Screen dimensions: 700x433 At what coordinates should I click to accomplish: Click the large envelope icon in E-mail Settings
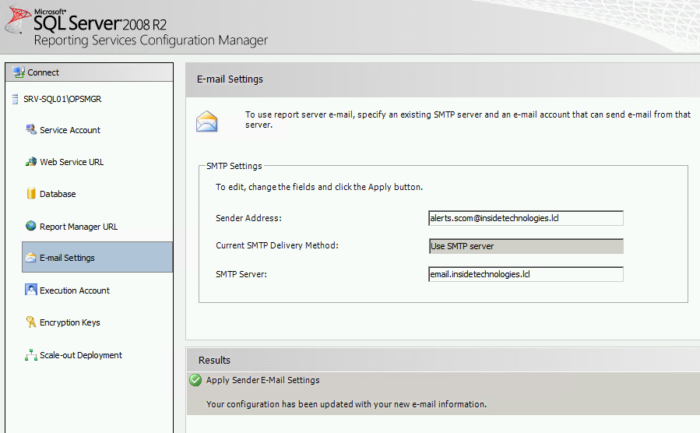pyautogui.click(x=206, y=122)
